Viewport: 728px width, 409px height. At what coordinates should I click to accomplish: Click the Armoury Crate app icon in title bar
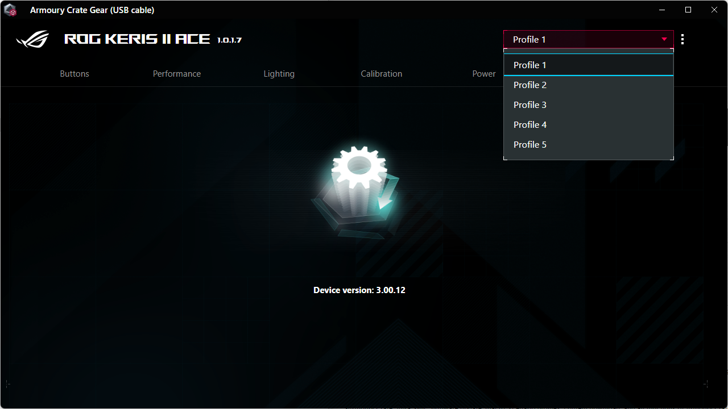(x=10, y=10)
